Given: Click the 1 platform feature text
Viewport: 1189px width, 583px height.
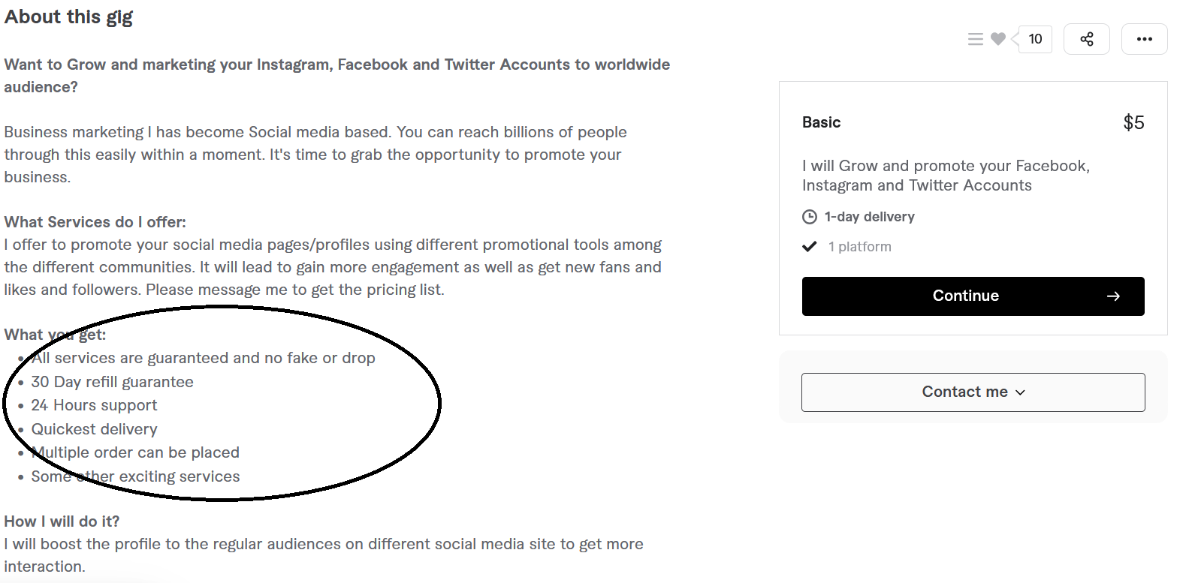Looking at the screenshot, I should [859, 247].
